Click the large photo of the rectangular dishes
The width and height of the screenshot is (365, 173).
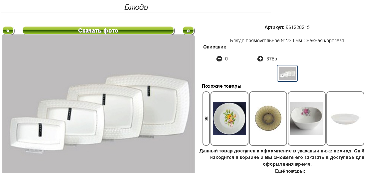tap(98, 104)
